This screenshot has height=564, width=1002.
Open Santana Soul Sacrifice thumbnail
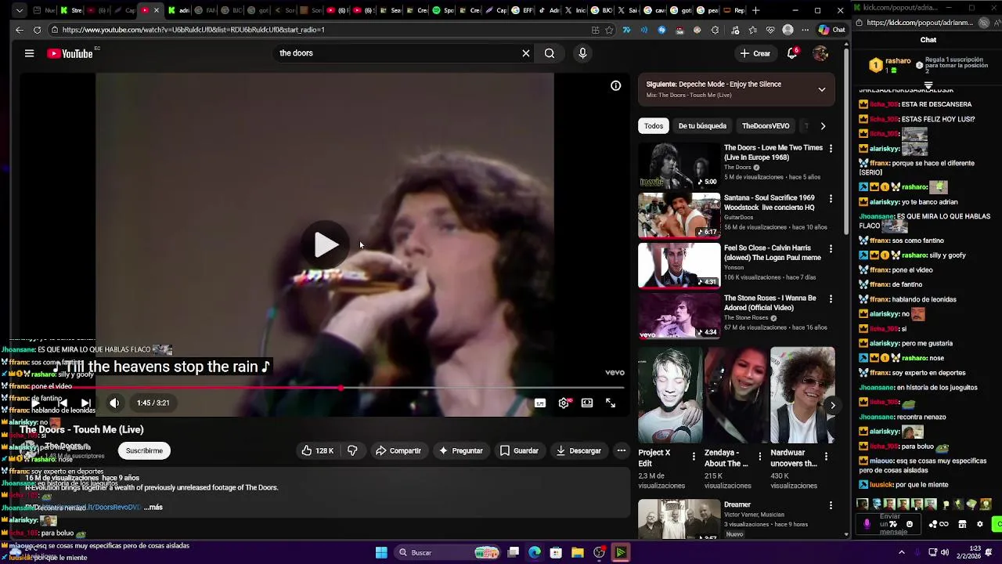(679, 215)
